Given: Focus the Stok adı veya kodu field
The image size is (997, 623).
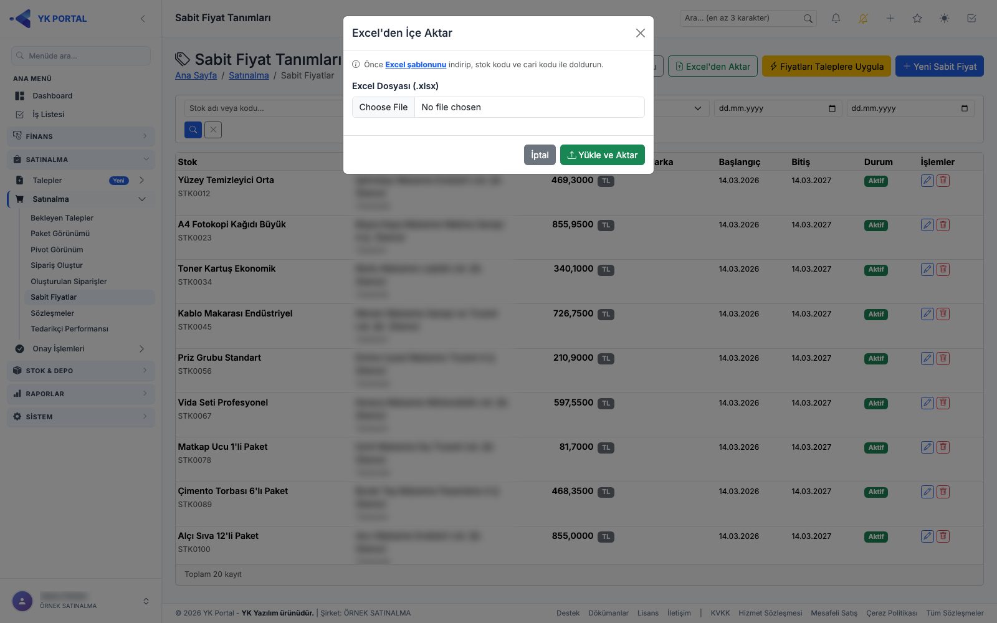Looking at the screenshot, I should pos(264,108).
